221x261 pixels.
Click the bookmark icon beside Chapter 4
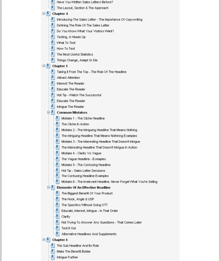point(48,14)
